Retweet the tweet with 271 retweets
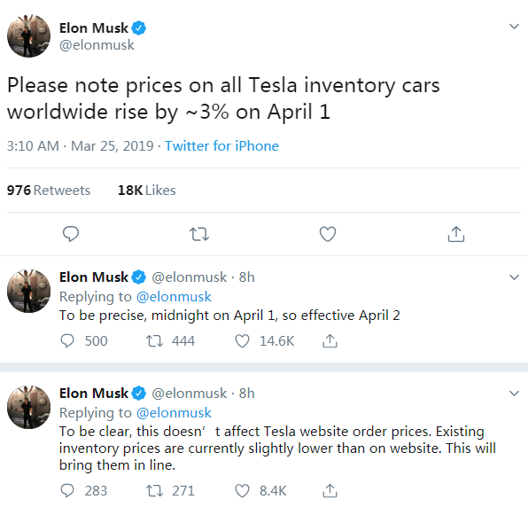 pyautogui.click(x=154, y=491)
